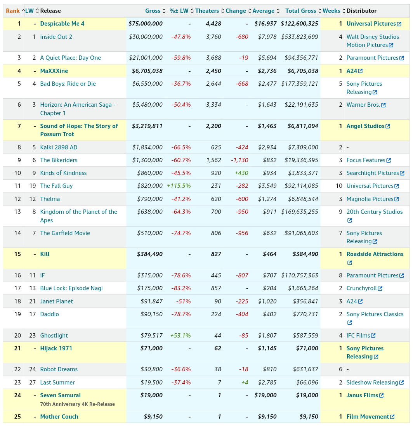Select the 4,428 theaters value

[x=213, y=24]
